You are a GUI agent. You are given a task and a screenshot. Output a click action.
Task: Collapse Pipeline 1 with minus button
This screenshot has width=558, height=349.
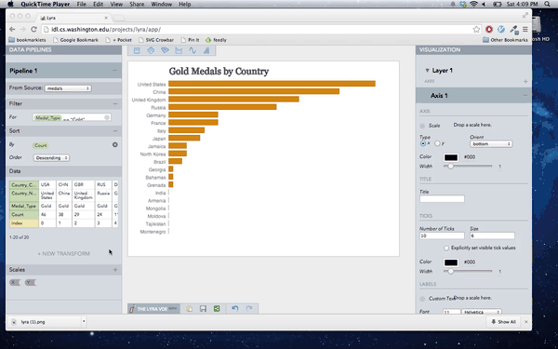point(114,71)
